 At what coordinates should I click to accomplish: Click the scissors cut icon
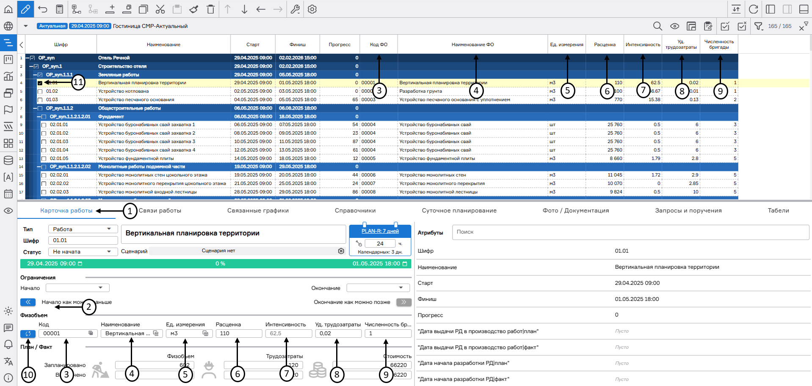[x=160, y=9]
